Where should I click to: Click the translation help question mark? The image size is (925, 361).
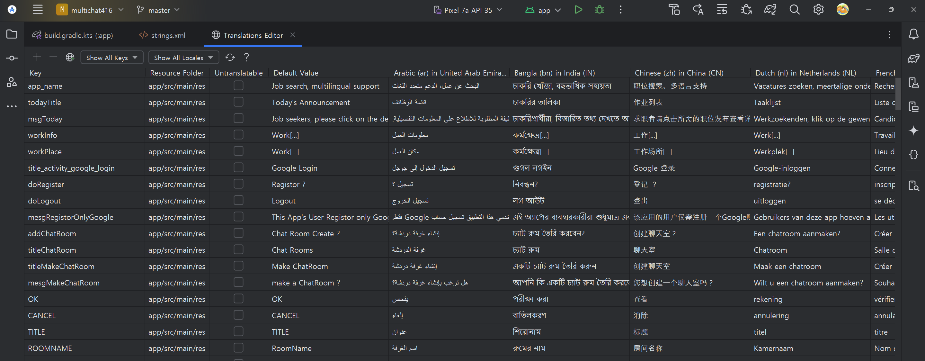coord(246,57)
